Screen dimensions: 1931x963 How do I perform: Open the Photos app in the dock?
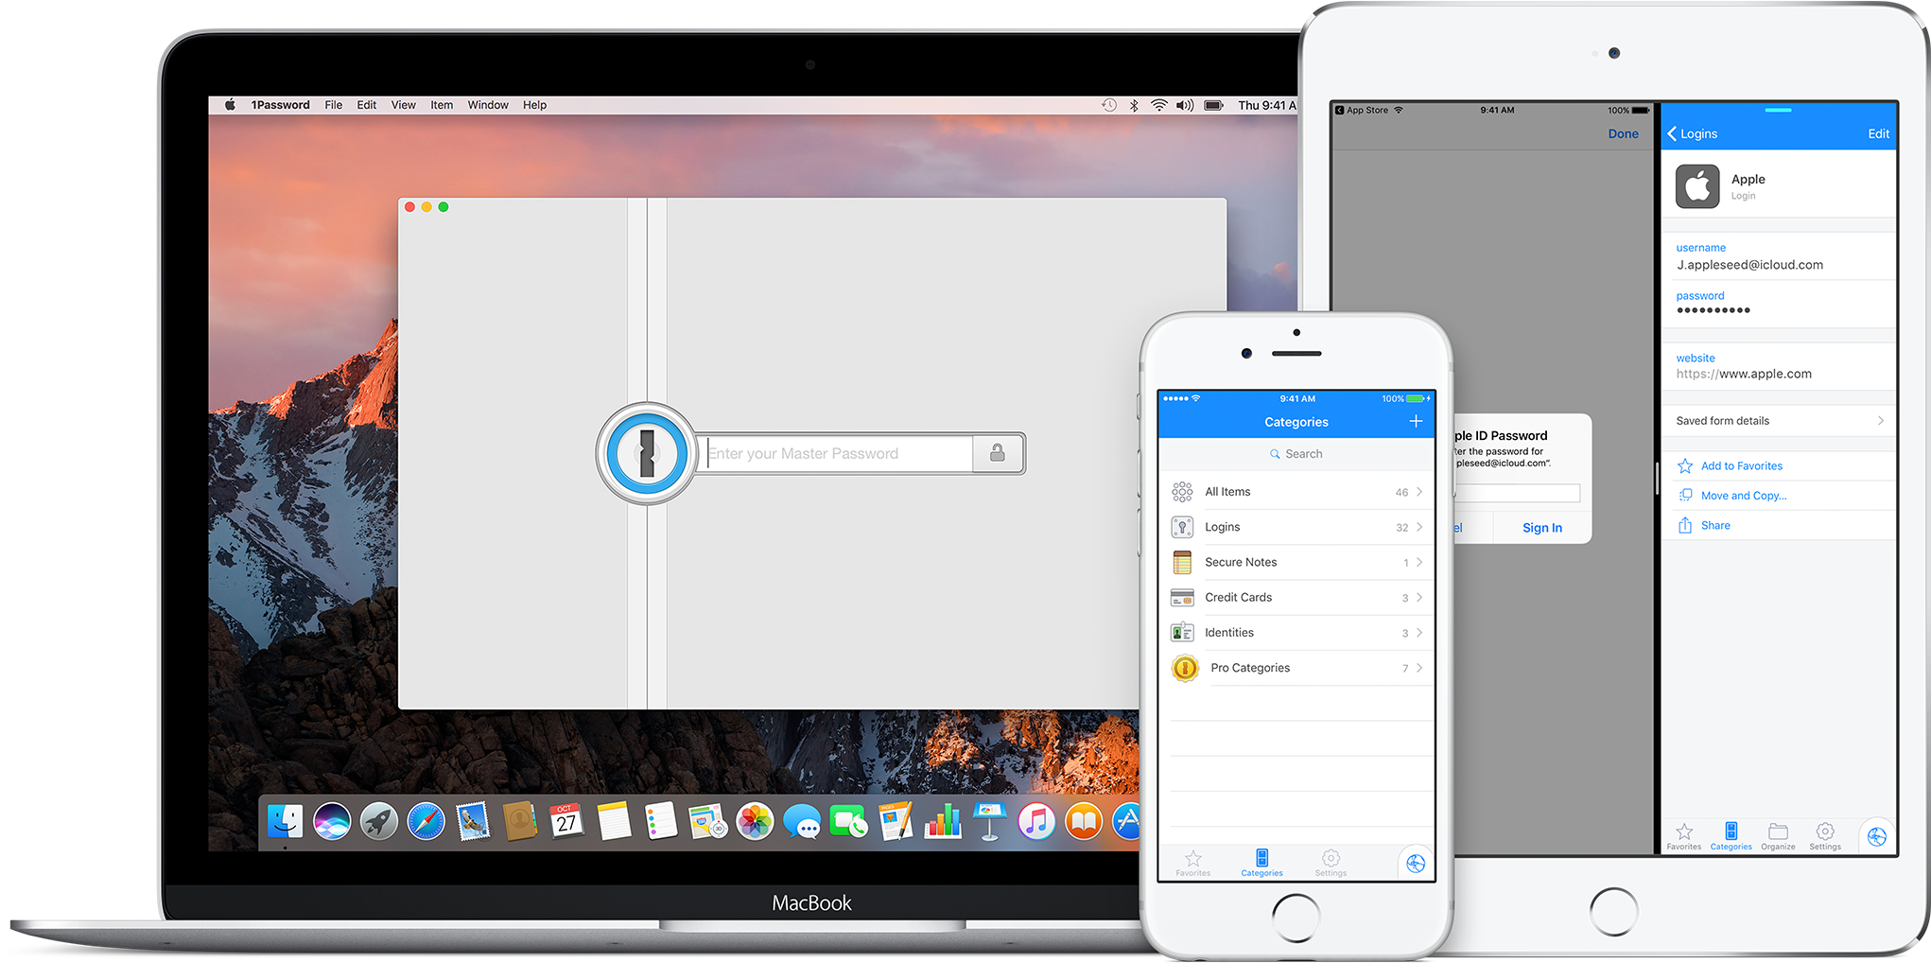tap(755, 821)
